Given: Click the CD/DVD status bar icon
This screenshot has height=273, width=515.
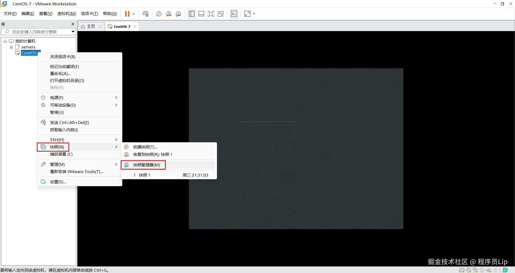Looking at the screenshot, I should 469,270.
